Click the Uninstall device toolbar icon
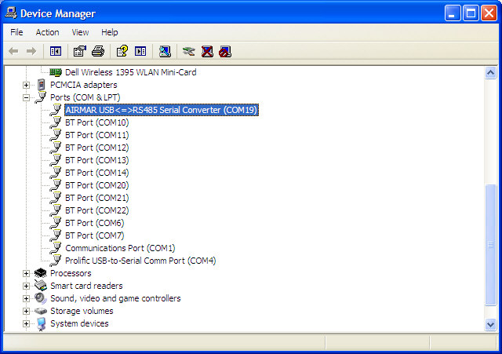 [x=207, y=51]
